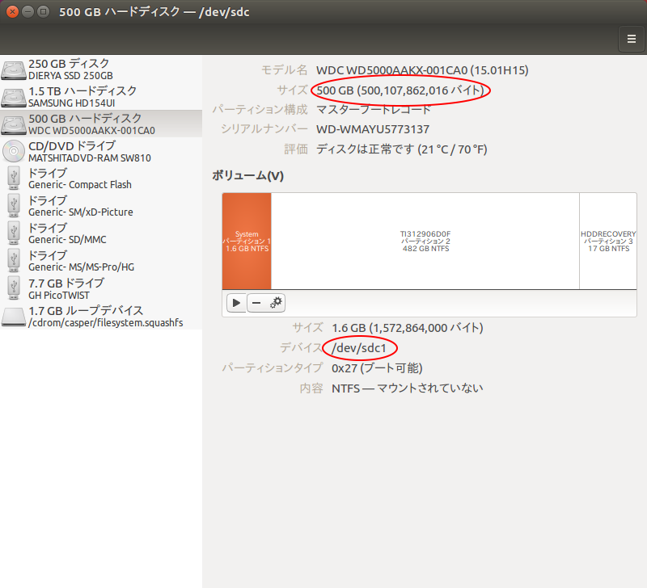Click 'MATSHITADVD-RAM SW810' list entry text

click(x=90, y=157)
